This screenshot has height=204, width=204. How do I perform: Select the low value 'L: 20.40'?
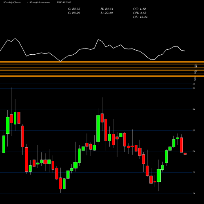coord(106,13)
